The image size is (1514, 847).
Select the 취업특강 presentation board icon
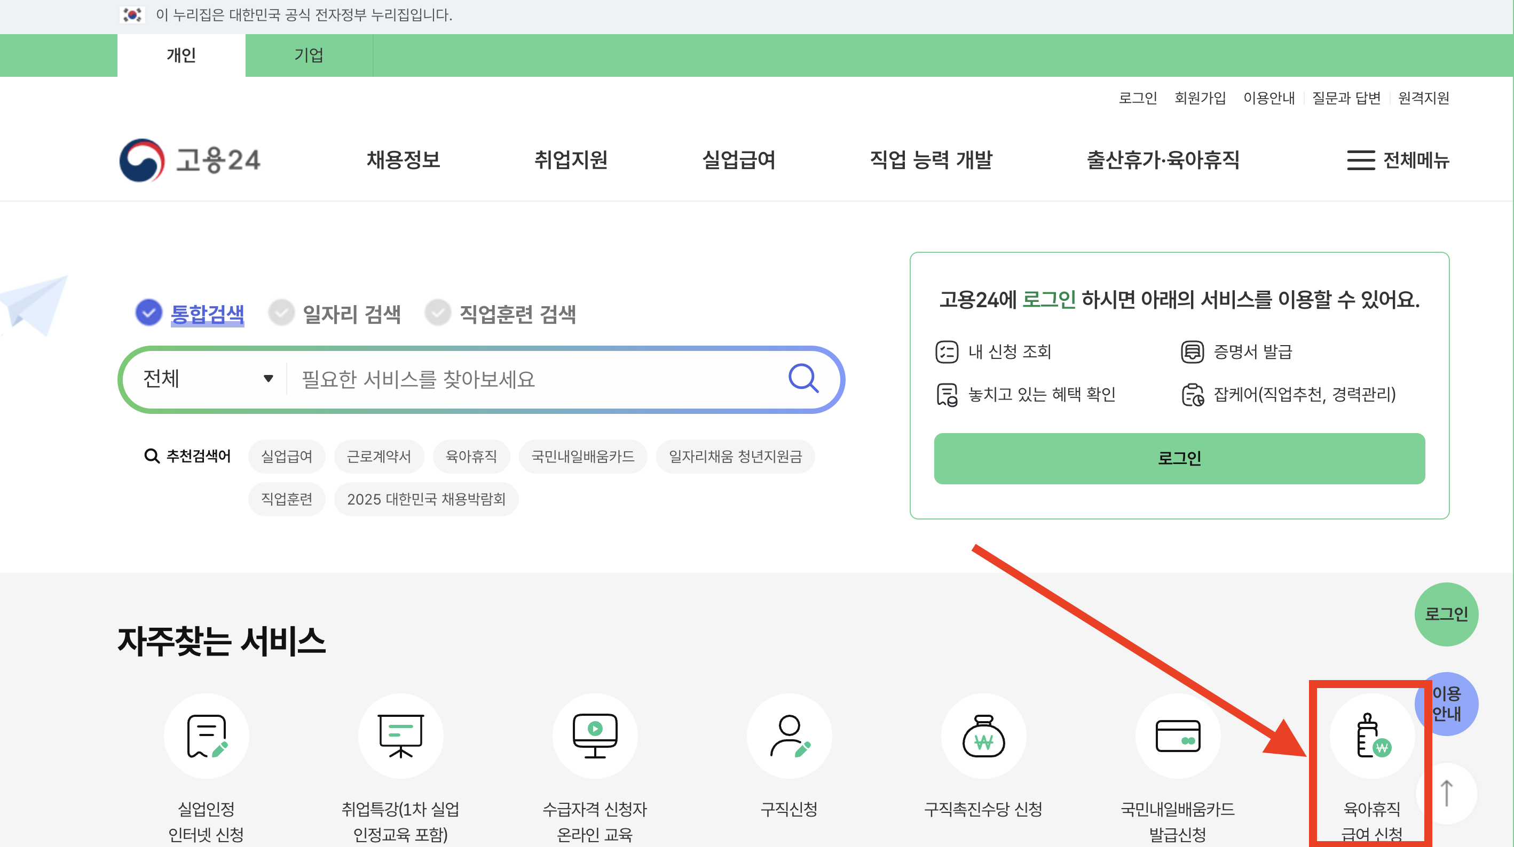click(401, 736)
